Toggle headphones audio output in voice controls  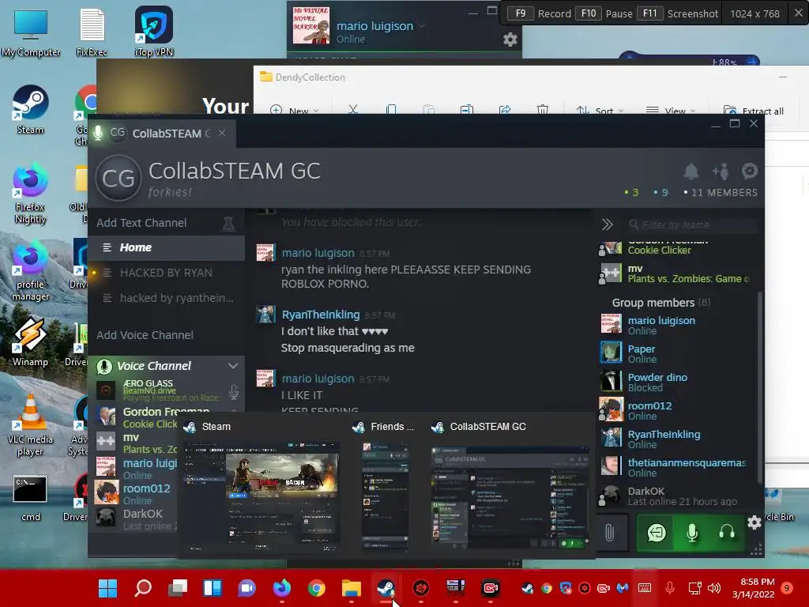[727, 533]
